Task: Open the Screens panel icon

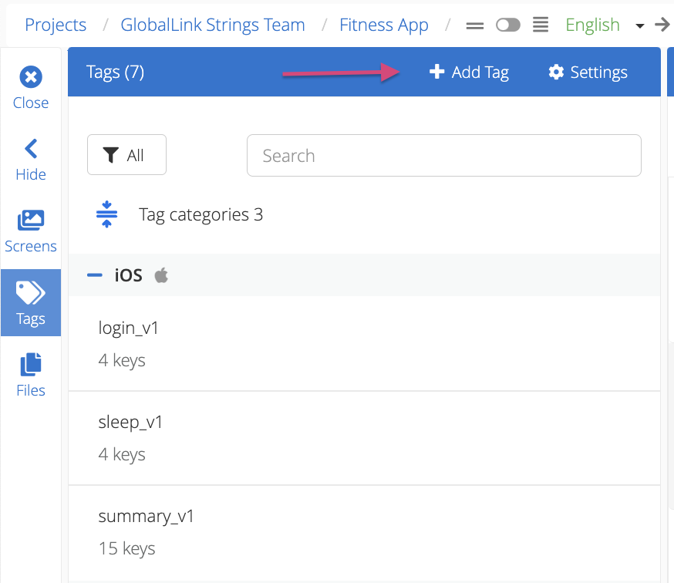Action: 31,220
